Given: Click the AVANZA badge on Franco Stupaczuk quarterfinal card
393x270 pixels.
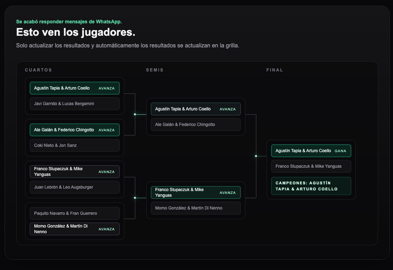Looking at the screenshot, I should point(107,171).
